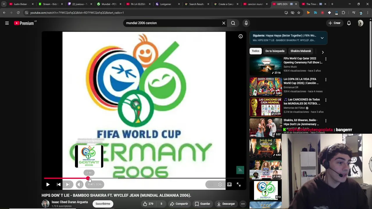The image size is (372, 209).
Task: Open Qatar 2022 Opening Ceremony thumbnail
Action: (266, 66)
